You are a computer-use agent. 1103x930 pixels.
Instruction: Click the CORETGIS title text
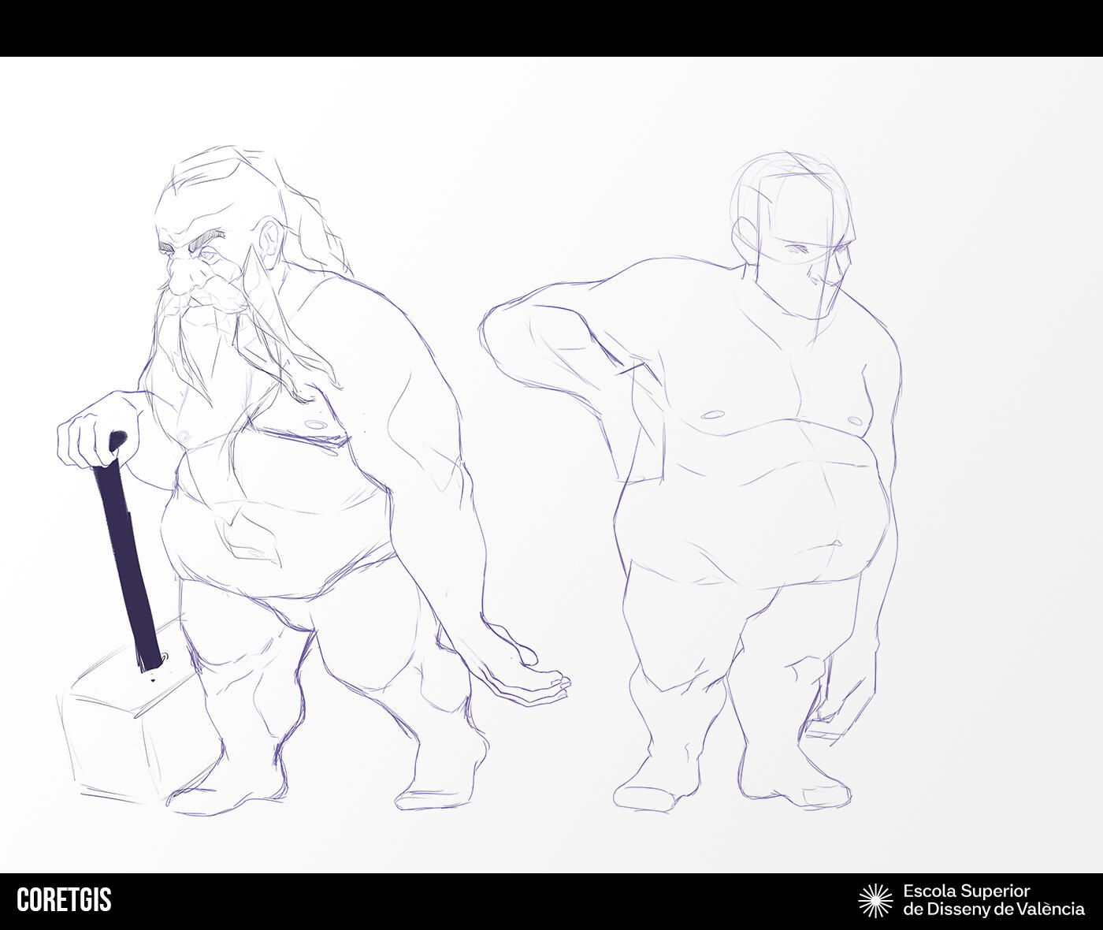(x=65, y=900)
